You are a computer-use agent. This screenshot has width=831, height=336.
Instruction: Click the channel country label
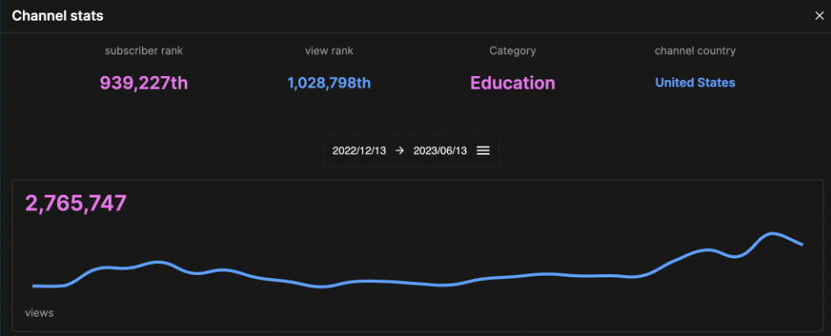695,51
